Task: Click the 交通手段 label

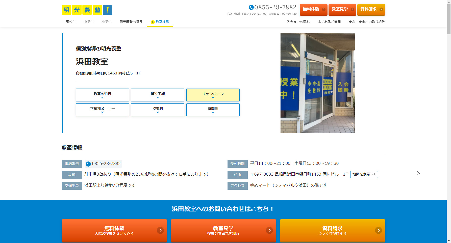Action: (72, 186)
